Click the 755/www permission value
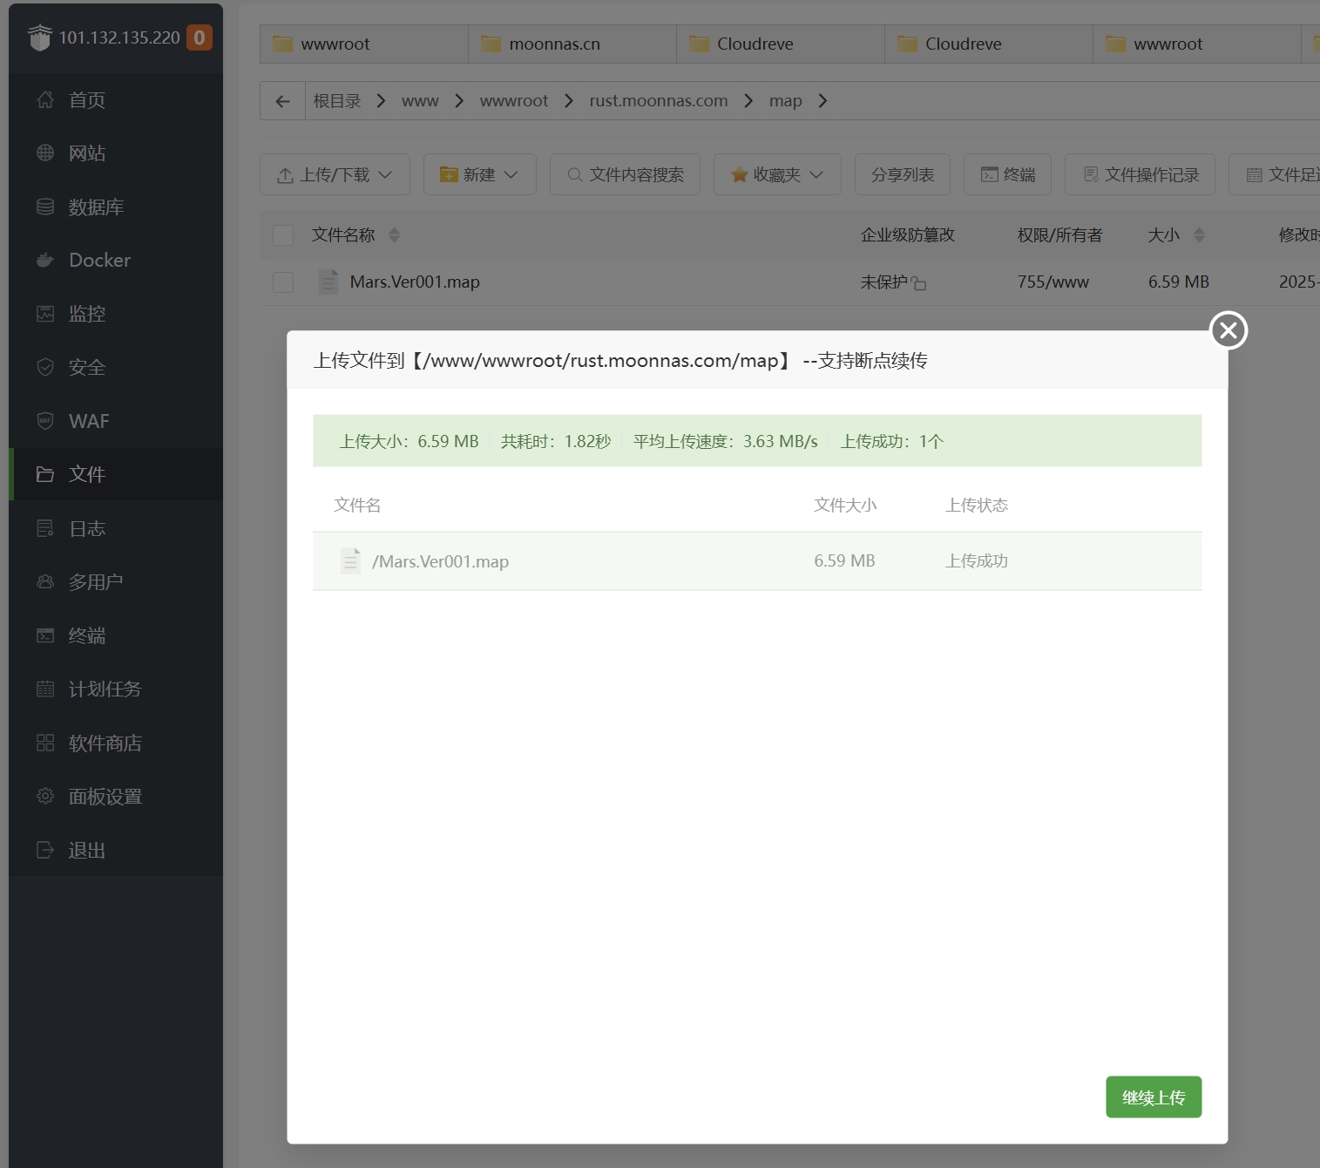1320x1168 pixels. coord(1053,282)
